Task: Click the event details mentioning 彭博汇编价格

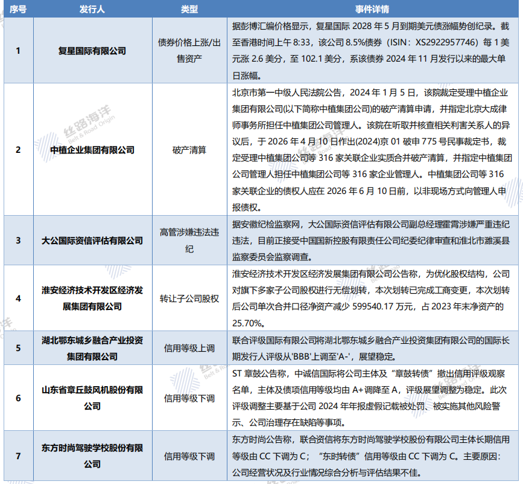Action: point(372,51)
